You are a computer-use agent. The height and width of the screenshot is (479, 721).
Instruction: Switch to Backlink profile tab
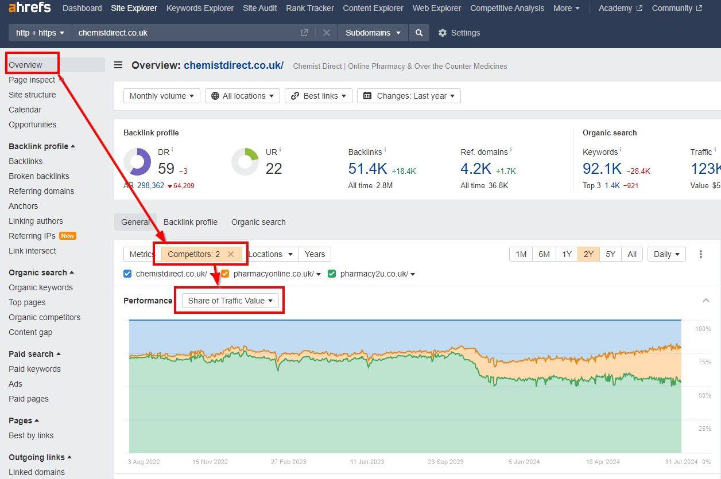coord(191,222)
